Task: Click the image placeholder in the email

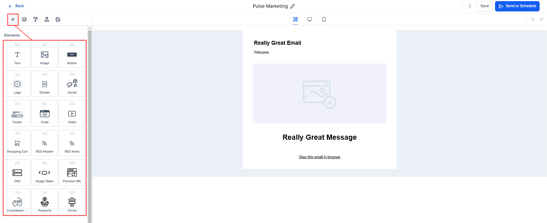Action: tap(320, 94)
